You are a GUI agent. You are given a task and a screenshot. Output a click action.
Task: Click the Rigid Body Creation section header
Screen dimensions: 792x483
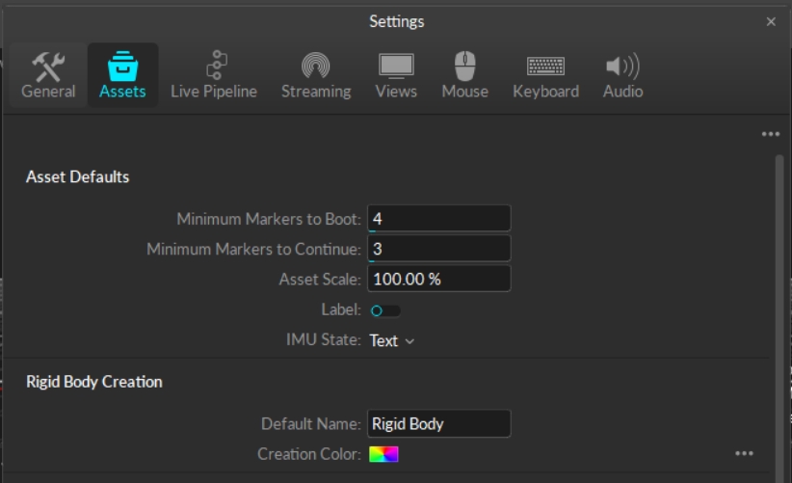point(93,382)
